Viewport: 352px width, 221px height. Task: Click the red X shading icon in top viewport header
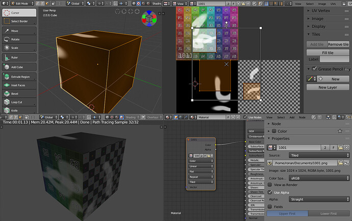[x=139, y=4]
